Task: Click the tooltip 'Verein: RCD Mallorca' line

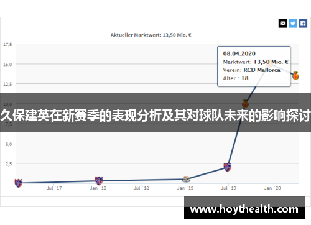Action: click(x=251, y=70)
